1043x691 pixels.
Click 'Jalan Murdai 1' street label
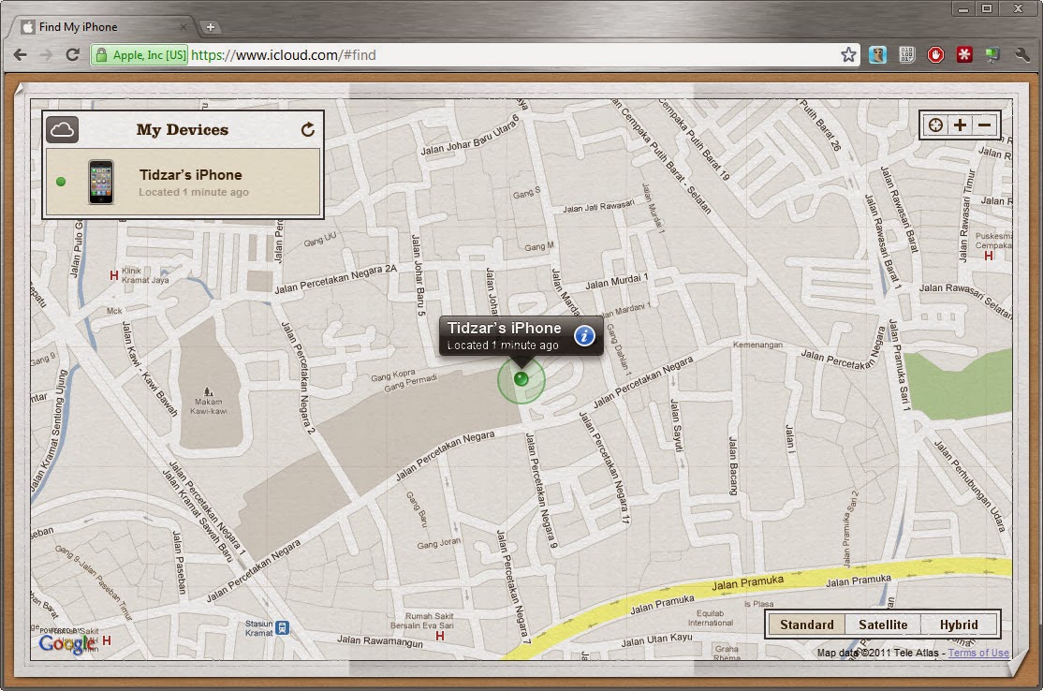(x=617, y=281)
